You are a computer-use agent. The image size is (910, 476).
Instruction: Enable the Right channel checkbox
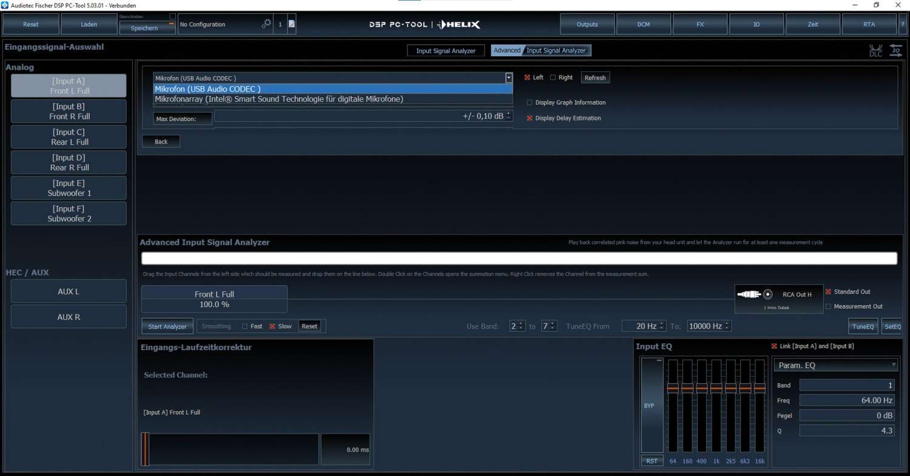pyautogui.click(x=553, y=78)
